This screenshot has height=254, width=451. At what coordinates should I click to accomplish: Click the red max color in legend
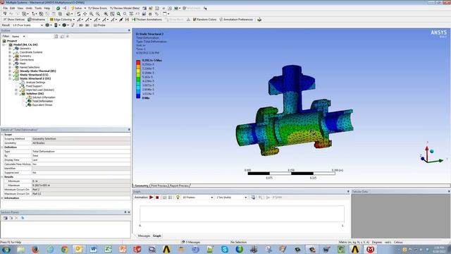coord(138,62)
